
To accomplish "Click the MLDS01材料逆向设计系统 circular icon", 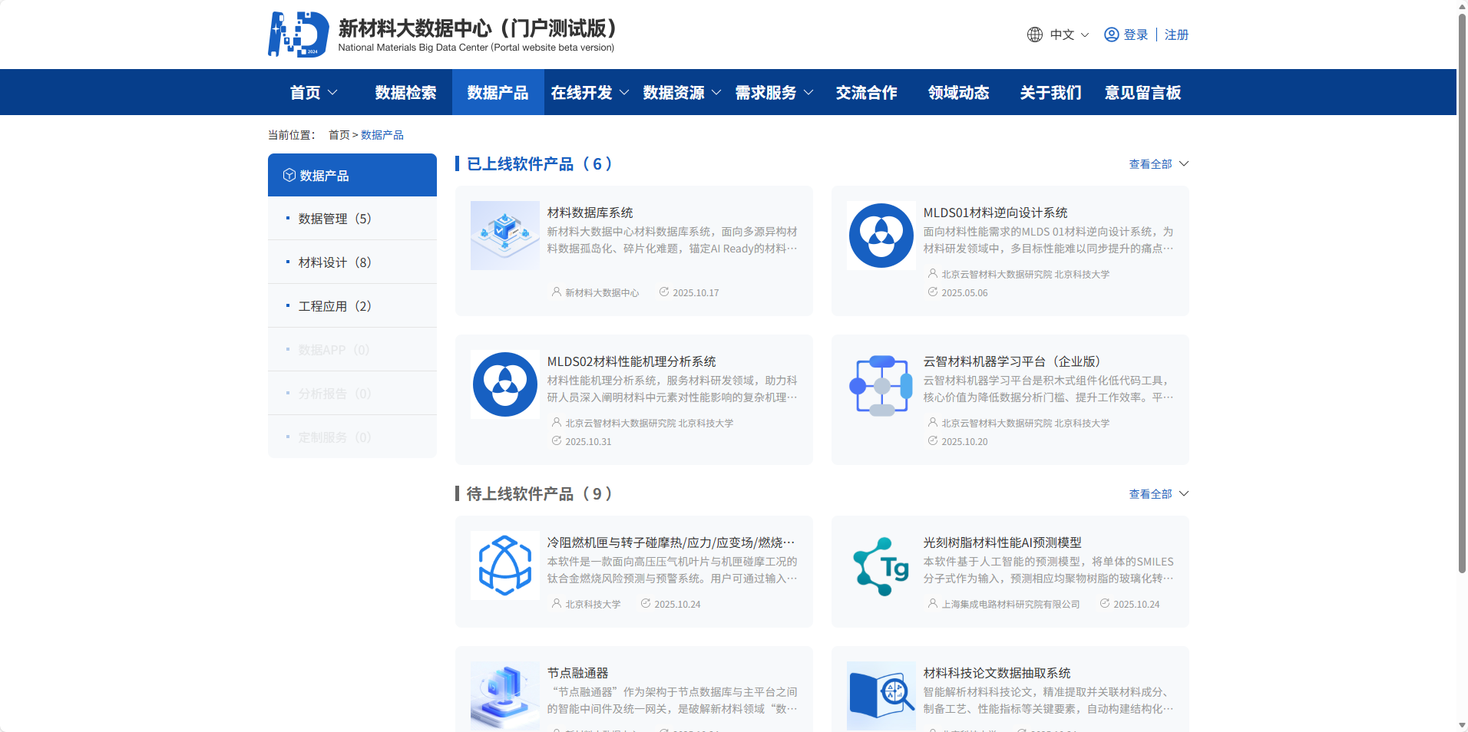I will coord(881,236).
